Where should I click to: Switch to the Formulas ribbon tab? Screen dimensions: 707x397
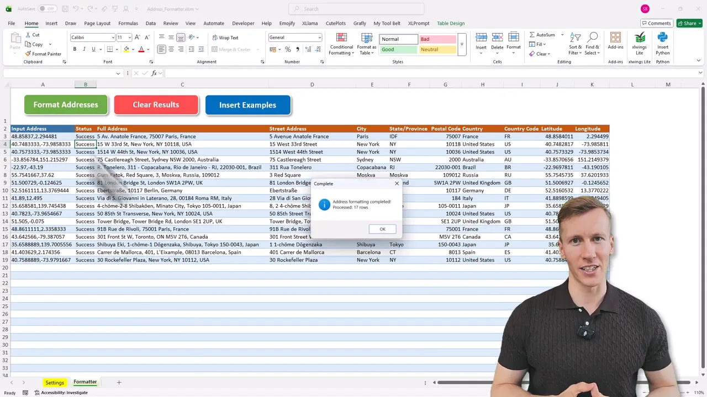tap(128, 23)
